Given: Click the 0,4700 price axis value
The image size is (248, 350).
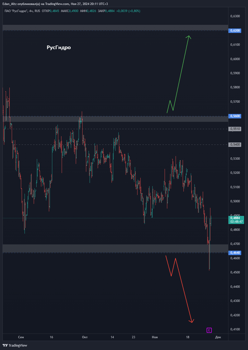Looking at the screenshot, I should point(235,244).
